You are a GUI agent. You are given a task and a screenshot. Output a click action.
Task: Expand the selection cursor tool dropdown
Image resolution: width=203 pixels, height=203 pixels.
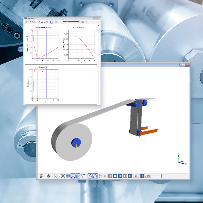59,176
